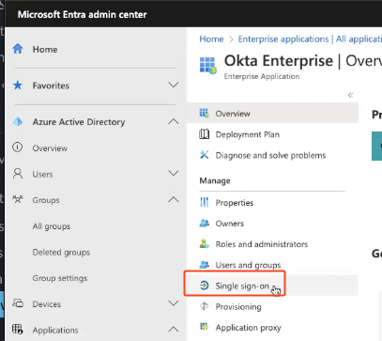
Task: Click the Deployment Plan book icon
Action: click(204, 134)
